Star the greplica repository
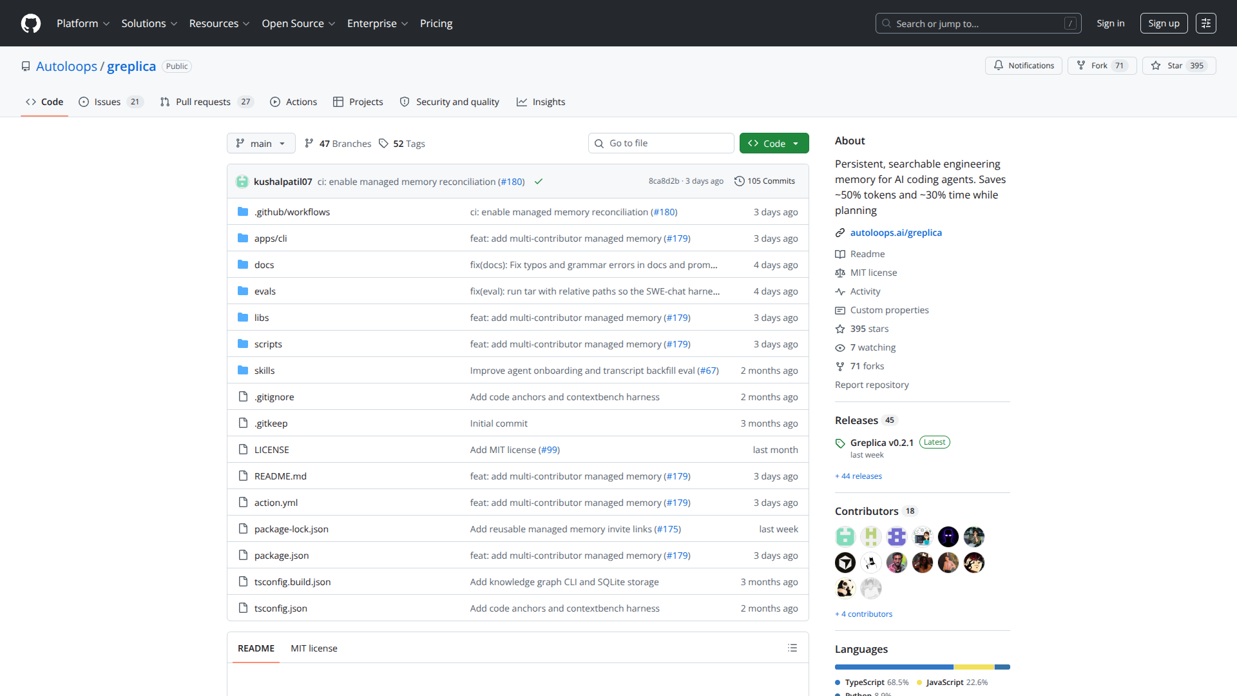 (1179, 66)
